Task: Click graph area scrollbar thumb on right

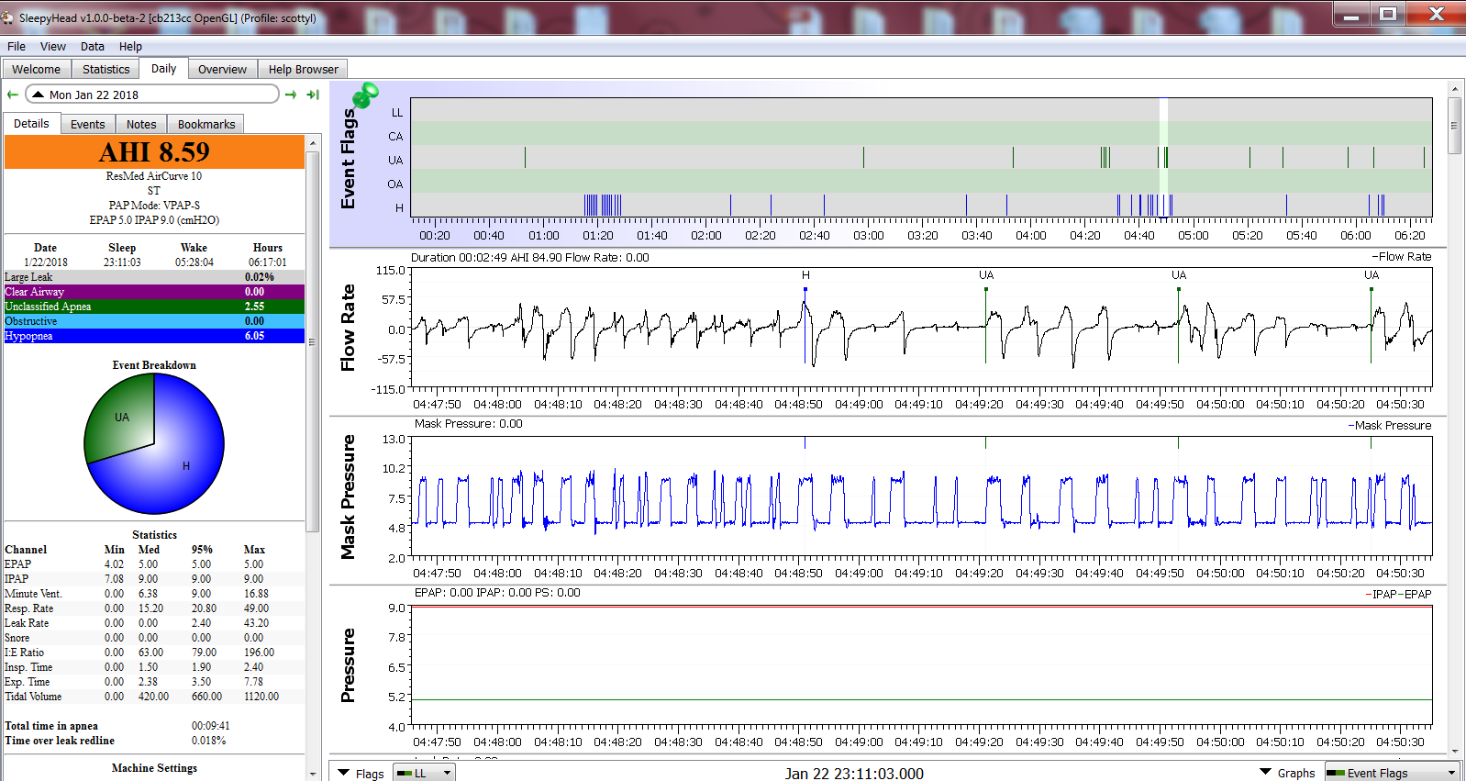Action: coord(1454,126)
